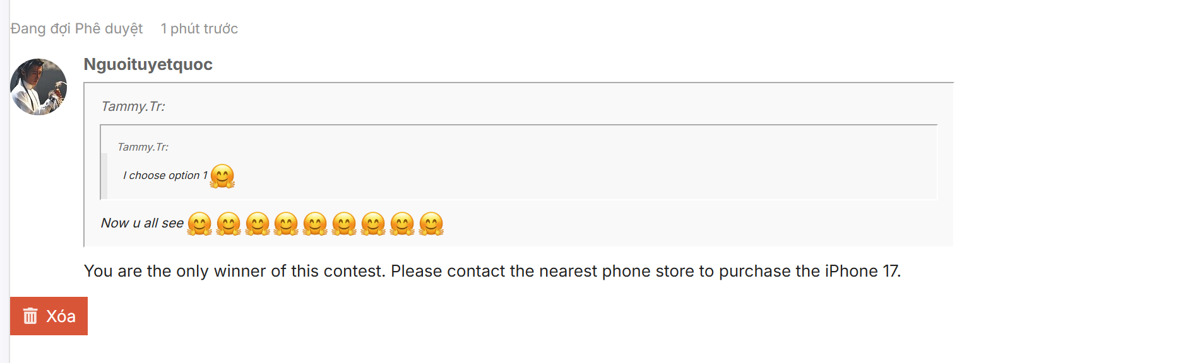Click the "1 phút trước" timestamp
Viewport: 1188px width, 363px height.
[x=199, y=28]
